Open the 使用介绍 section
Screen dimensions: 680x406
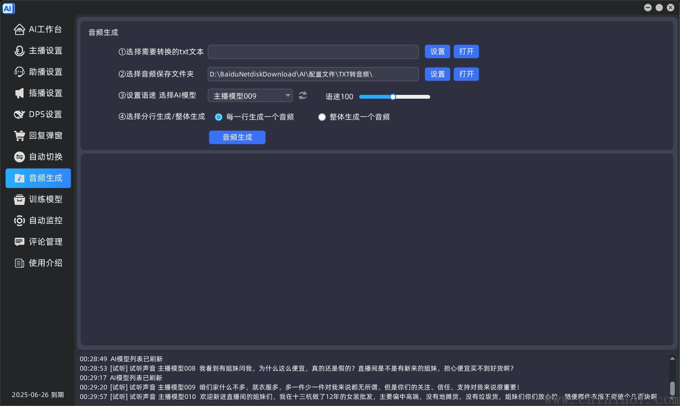(38, 262)
